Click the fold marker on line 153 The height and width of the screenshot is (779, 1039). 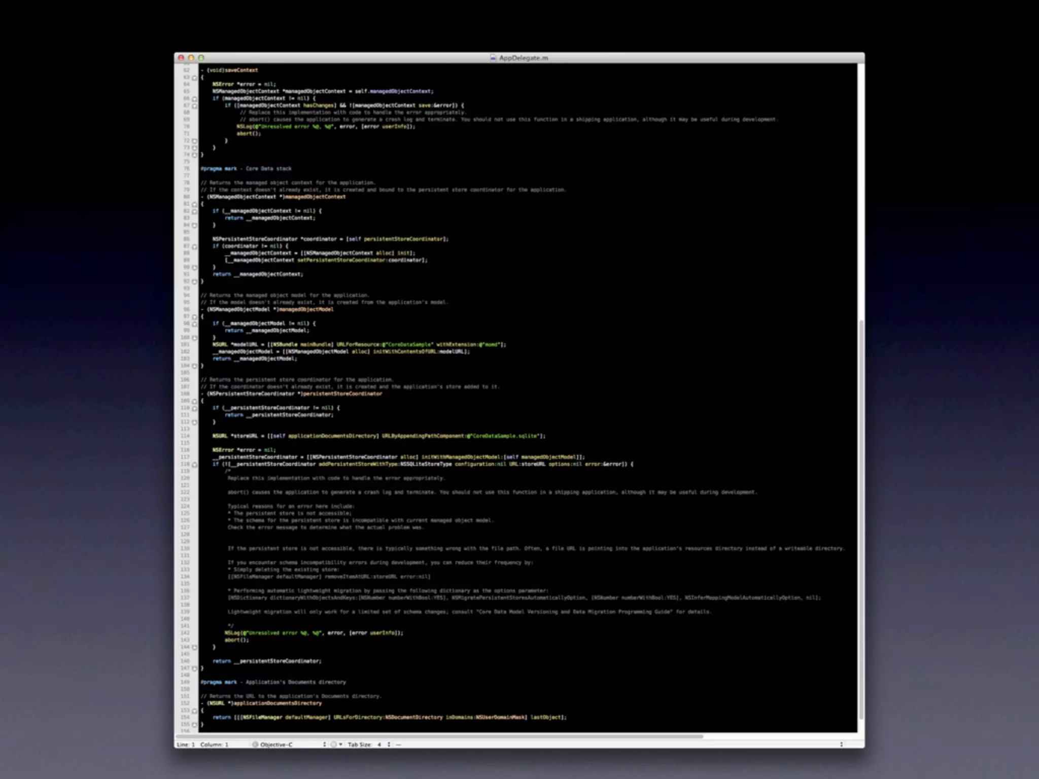(x=194, y=711)
